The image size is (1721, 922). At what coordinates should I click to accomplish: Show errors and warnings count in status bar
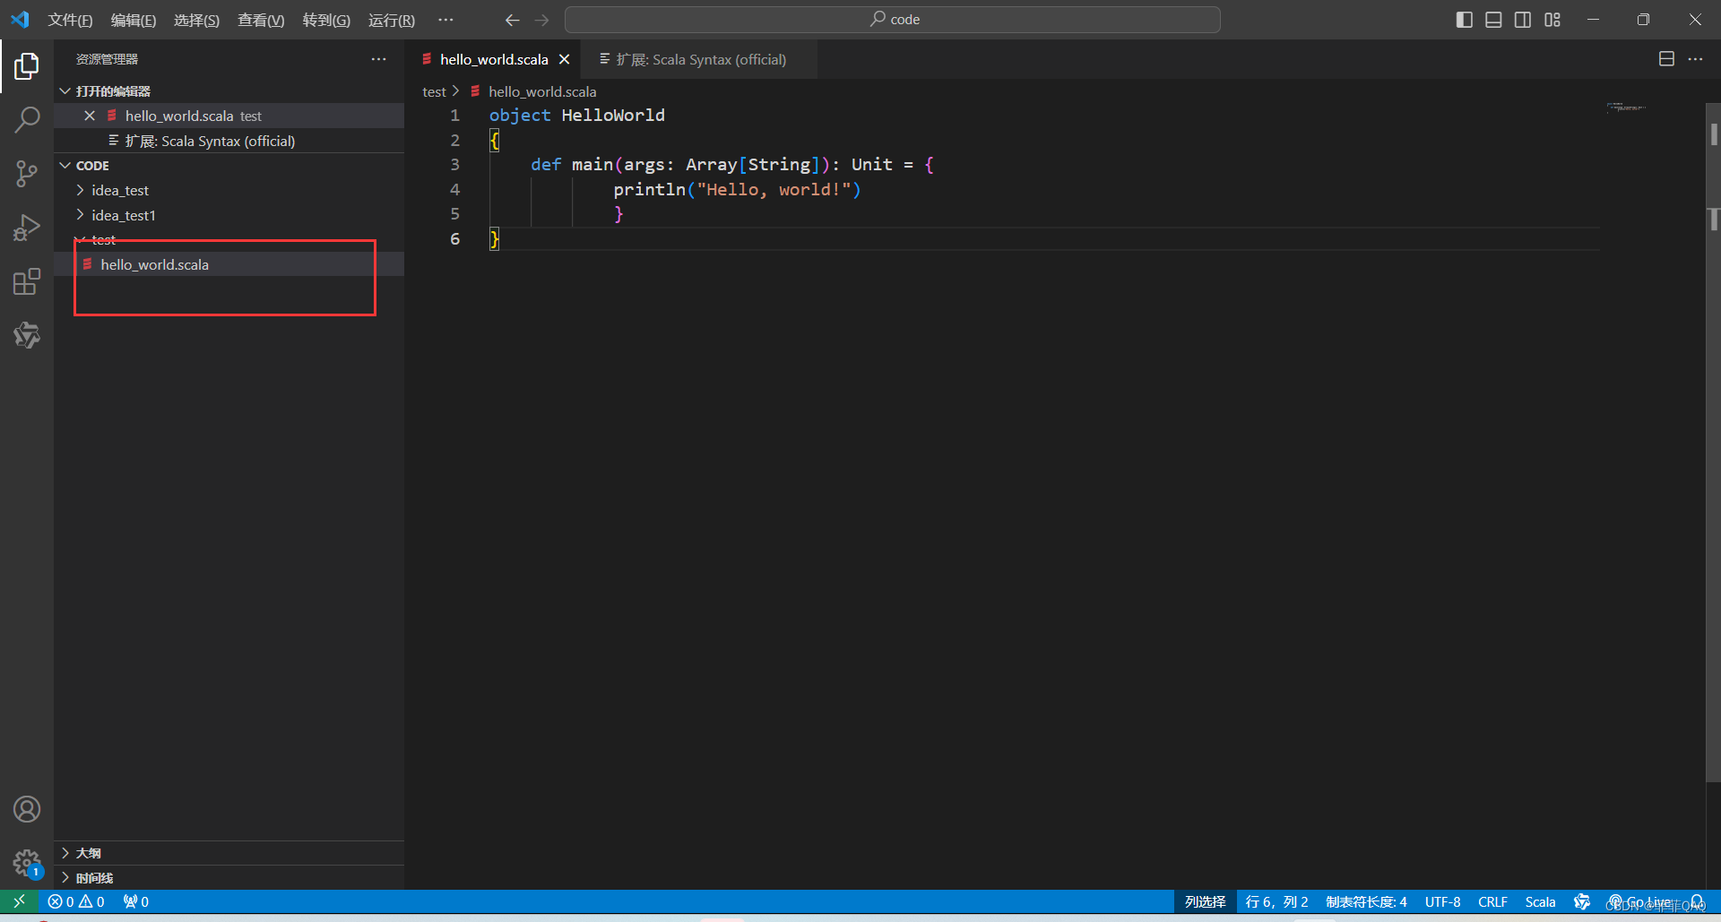coord(76,901)
